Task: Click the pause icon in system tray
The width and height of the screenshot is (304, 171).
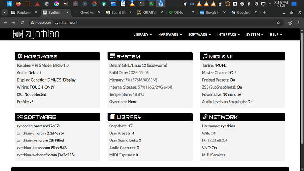Action: pos(235,4)
